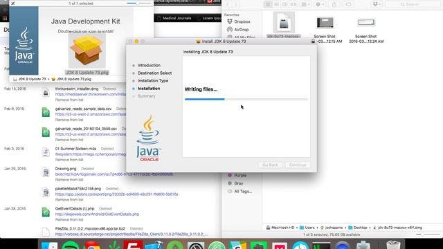Remove thinkorswim_installer.dmg from downloads list

click(69, 100)
